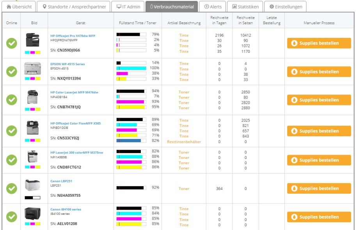The height and width of the screenshot is (230, 357).
Task: Click Letzte Bestellung column header
Action: point(272,20)
